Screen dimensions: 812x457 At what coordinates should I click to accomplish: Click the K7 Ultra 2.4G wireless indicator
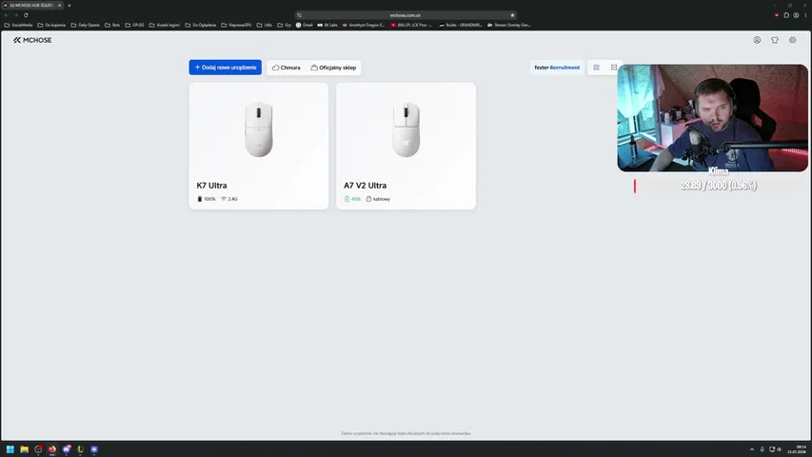point(228,199)
